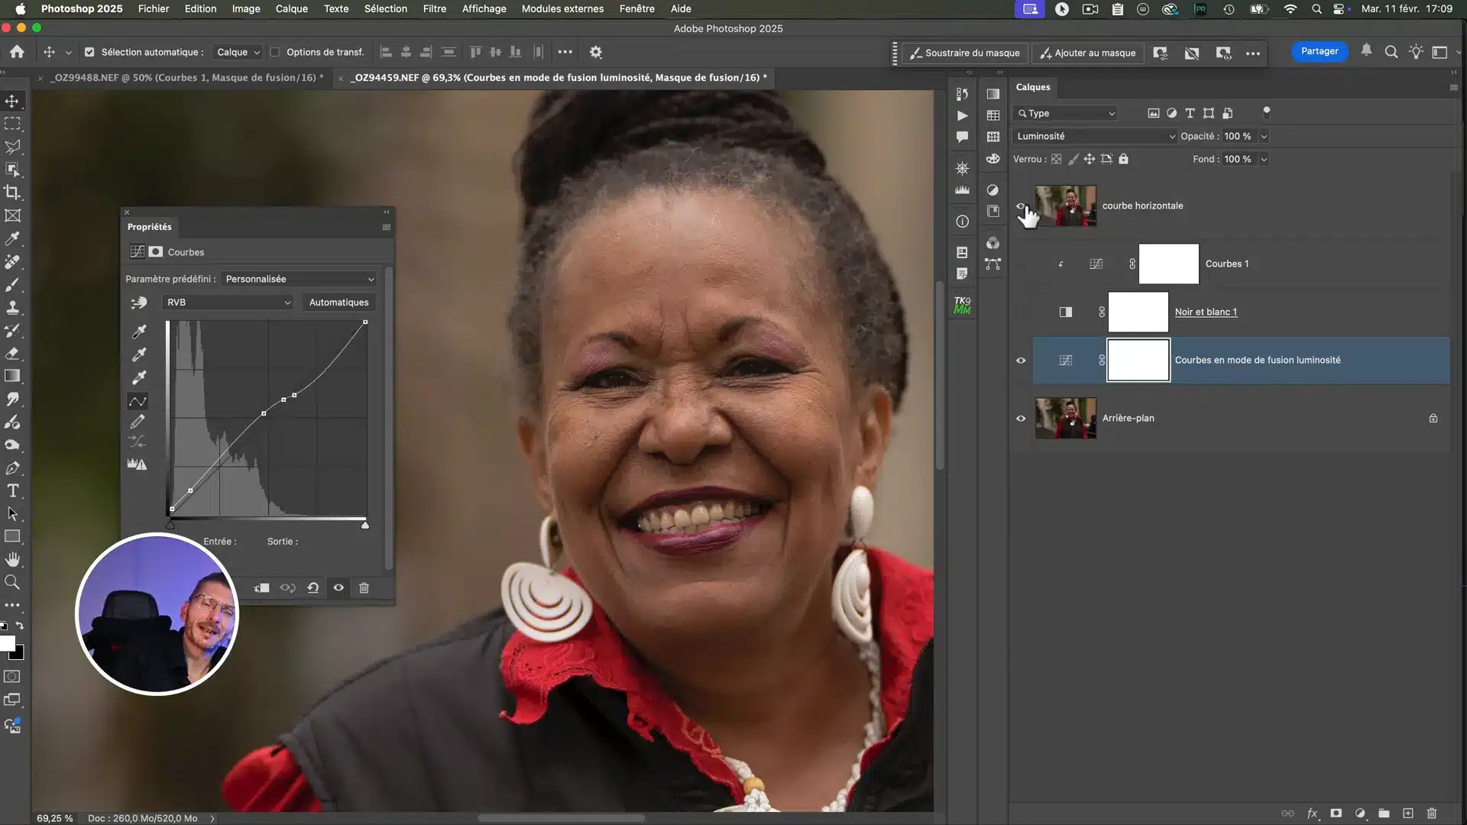Select the Hand tool

[x=12, y=559]
